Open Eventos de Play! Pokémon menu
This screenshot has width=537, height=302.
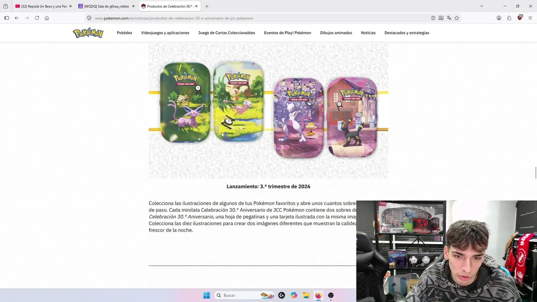288,33
